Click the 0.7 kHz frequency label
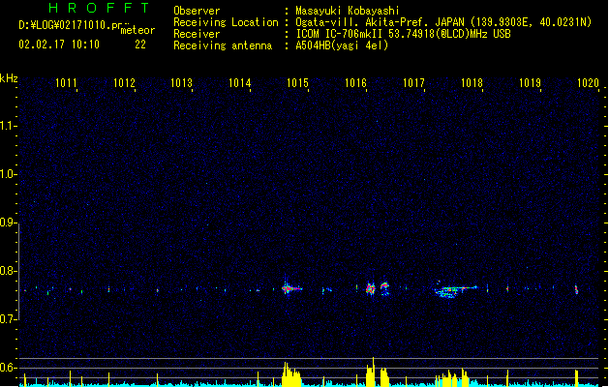 click(8, 319)
